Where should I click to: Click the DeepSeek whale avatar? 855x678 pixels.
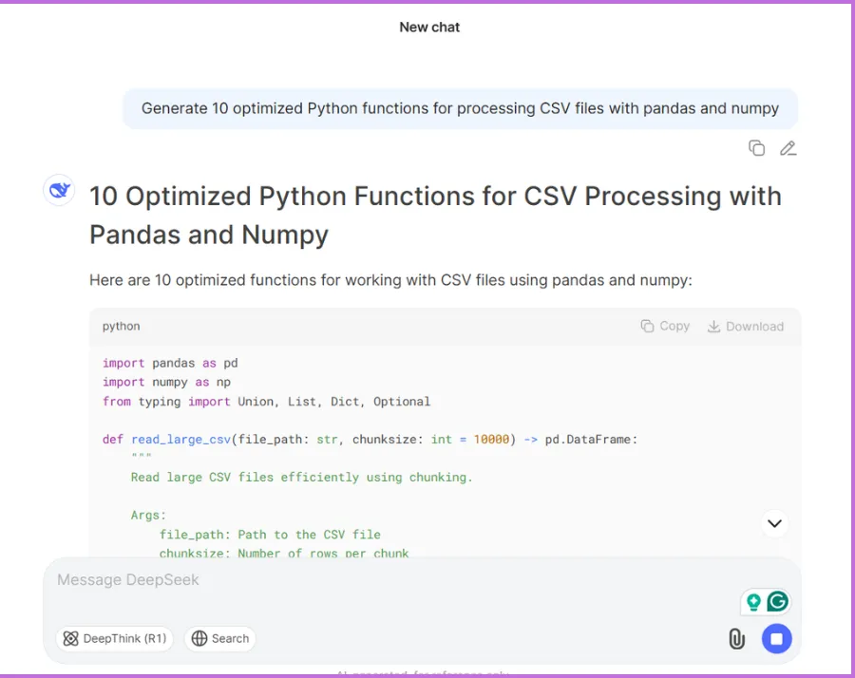pyautogui.click(x=59, y=190)
